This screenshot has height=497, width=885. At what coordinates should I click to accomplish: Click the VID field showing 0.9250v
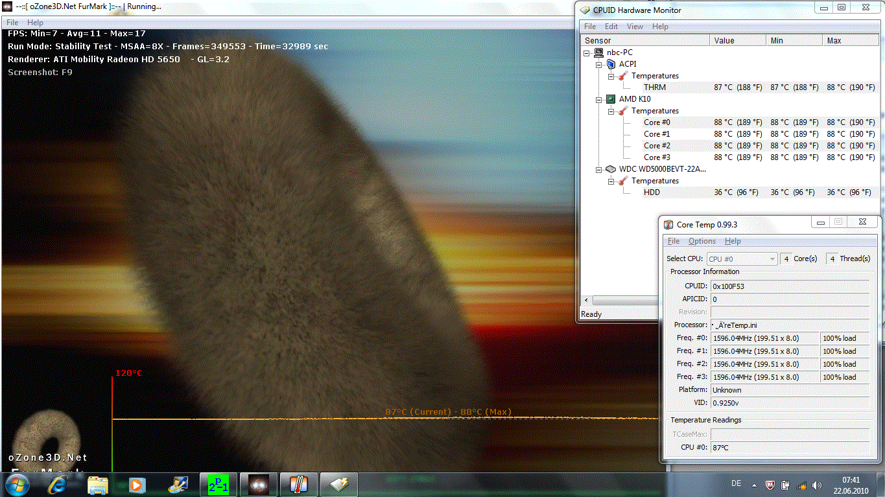point(790,402)
